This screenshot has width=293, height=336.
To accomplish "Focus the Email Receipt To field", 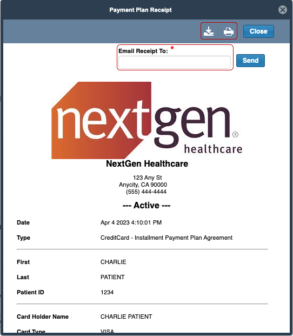I will pyautogui.click(x=175, y=62).
